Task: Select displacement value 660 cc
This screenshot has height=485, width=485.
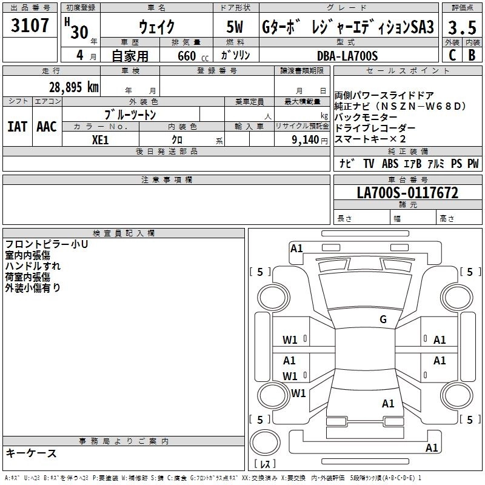Action: [x=193, y=56]
